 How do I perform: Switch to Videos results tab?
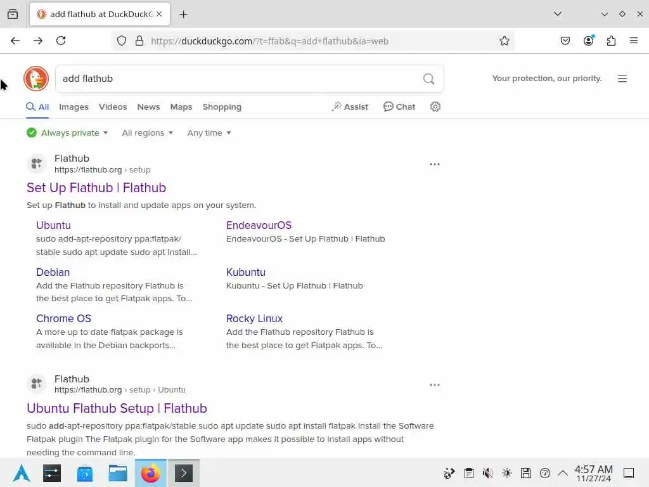click(x=113, y=107)
